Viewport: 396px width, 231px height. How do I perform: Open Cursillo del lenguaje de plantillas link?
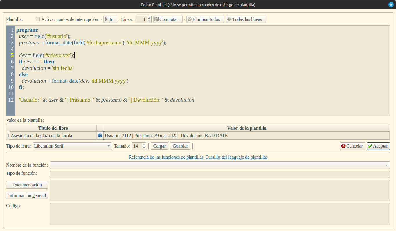(x=236, y=157)
